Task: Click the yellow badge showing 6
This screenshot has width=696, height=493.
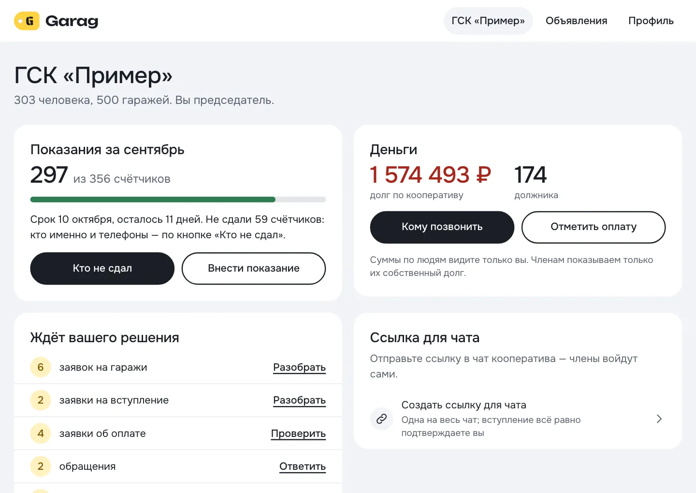Action: click(x=41, y=367)
